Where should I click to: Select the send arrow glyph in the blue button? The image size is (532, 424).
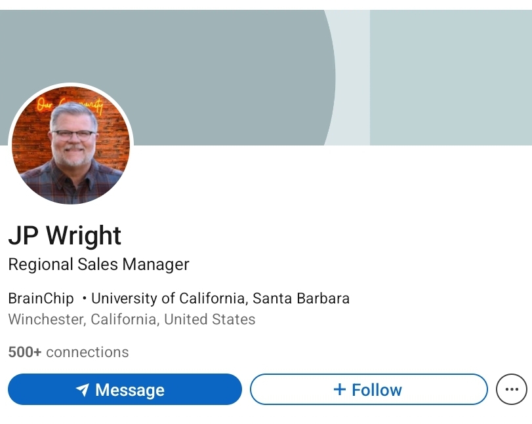(82, 389)
